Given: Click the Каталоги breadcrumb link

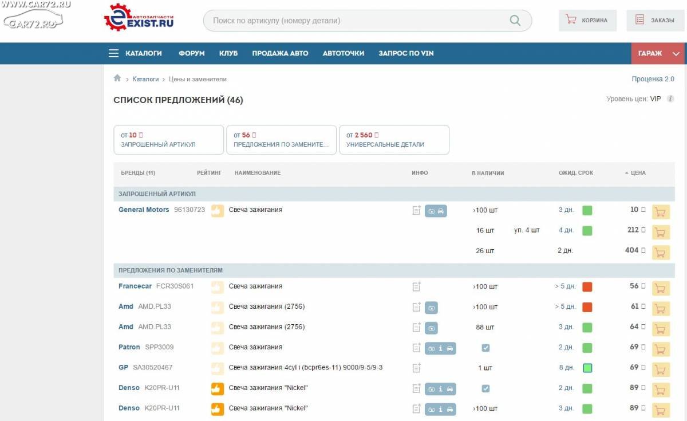Looking at the screenshot, I should pyautogui.click(x=145, y=79).
